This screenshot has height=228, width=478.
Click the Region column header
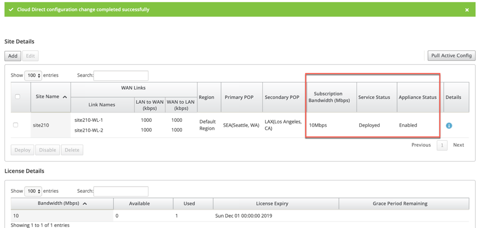click(209, 97)
